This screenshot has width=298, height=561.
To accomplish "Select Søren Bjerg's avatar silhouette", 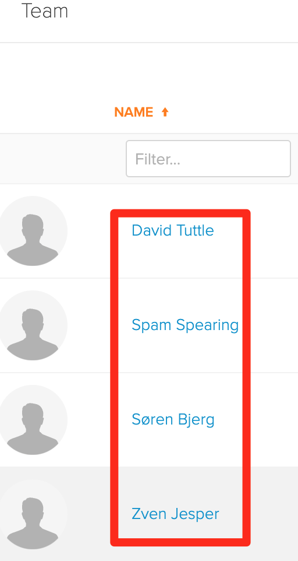I will (x=33, y=420).
